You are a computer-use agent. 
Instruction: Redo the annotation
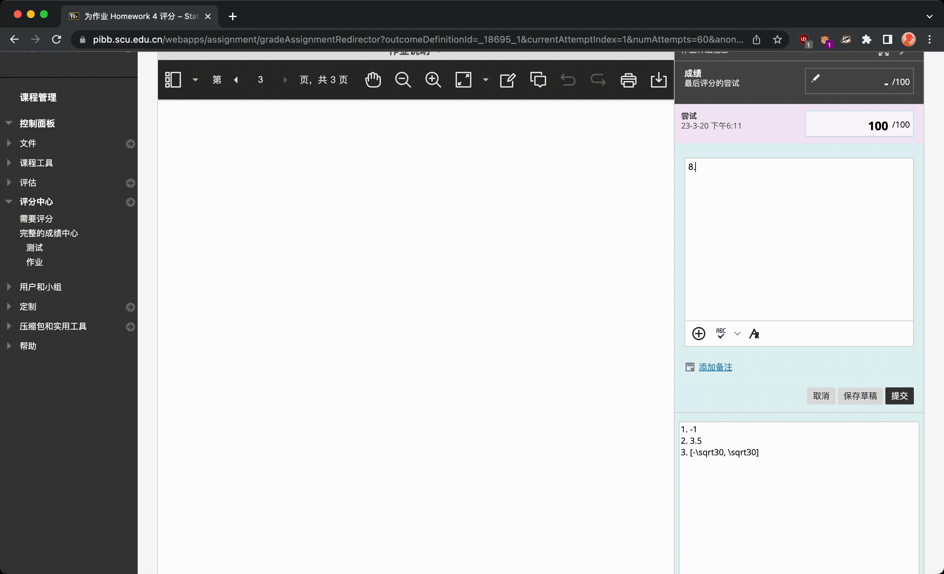coord(598,80)
